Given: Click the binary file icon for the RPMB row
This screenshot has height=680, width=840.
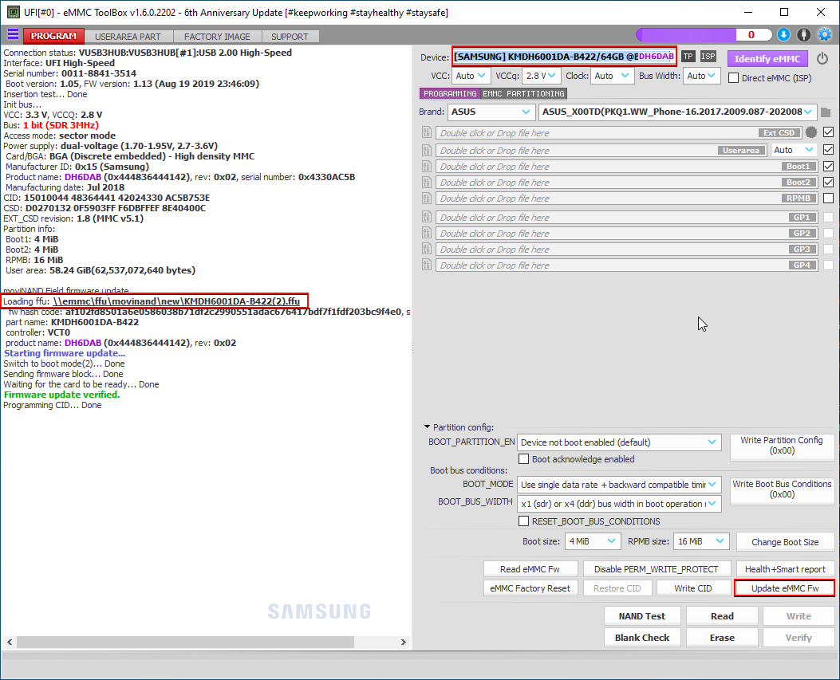Looking at the screenshot, I should coord(427,198).
